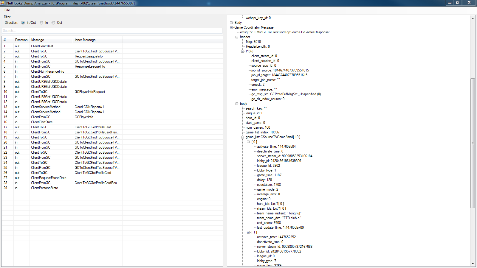The height and width of the screenshot is (268, 477).
Task: Select the game_list_index: 10596 tree item
Action: pos(262,132)
